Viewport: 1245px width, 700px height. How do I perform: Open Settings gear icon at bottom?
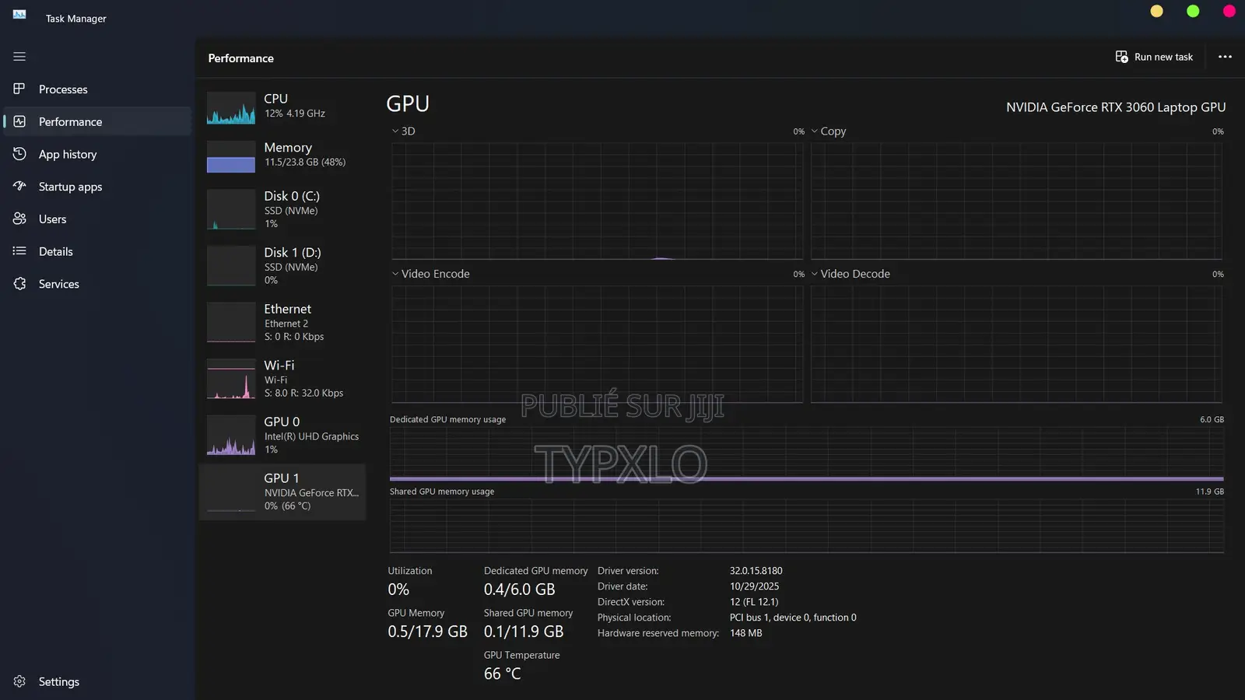pyautogui.click(x=19, y=681)
